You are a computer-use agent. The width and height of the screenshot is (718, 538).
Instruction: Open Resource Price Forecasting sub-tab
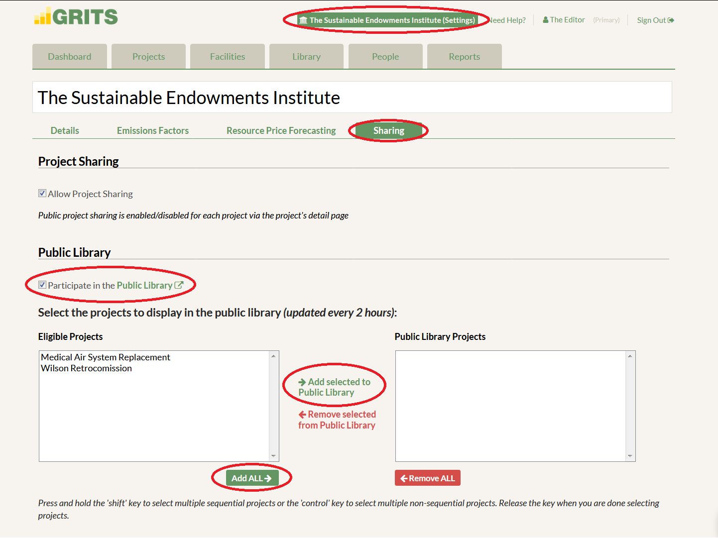coord(281,130)
